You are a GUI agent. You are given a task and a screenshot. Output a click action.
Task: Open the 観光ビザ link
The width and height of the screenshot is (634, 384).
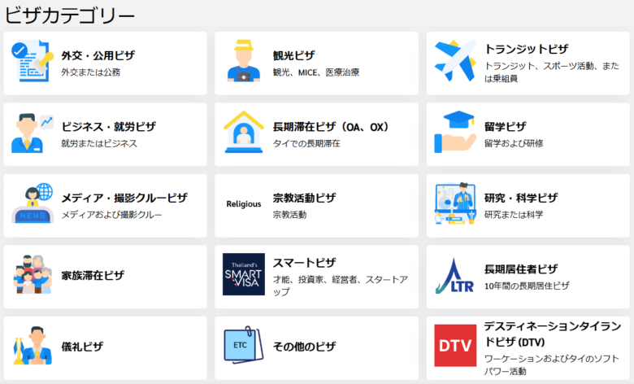pos(293,55)
